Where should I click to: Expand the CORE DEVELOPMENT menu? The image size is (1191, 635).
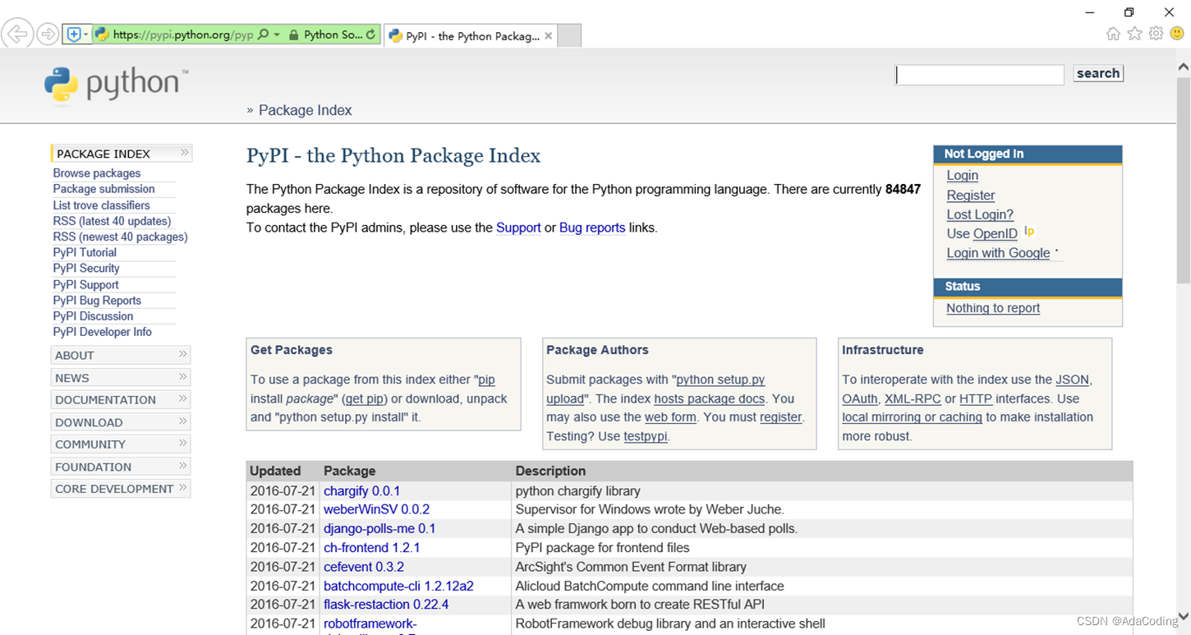[x=121, y=489]
